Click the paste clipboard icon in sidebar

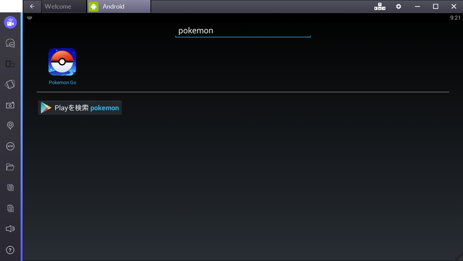pyautogui.click(x=10, y=208)
